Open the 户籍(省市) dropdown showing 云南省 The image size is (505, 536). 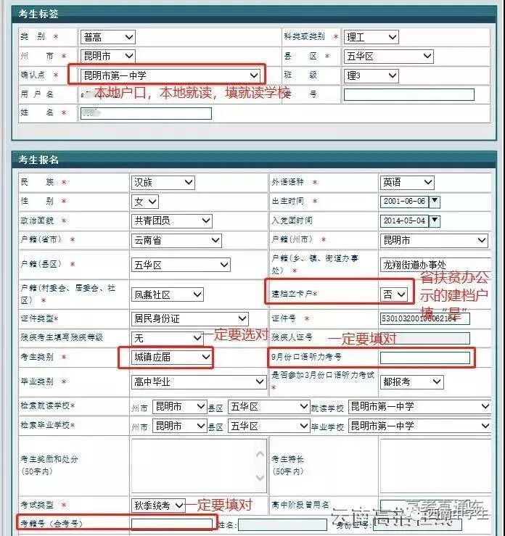(x=176, y=241)
